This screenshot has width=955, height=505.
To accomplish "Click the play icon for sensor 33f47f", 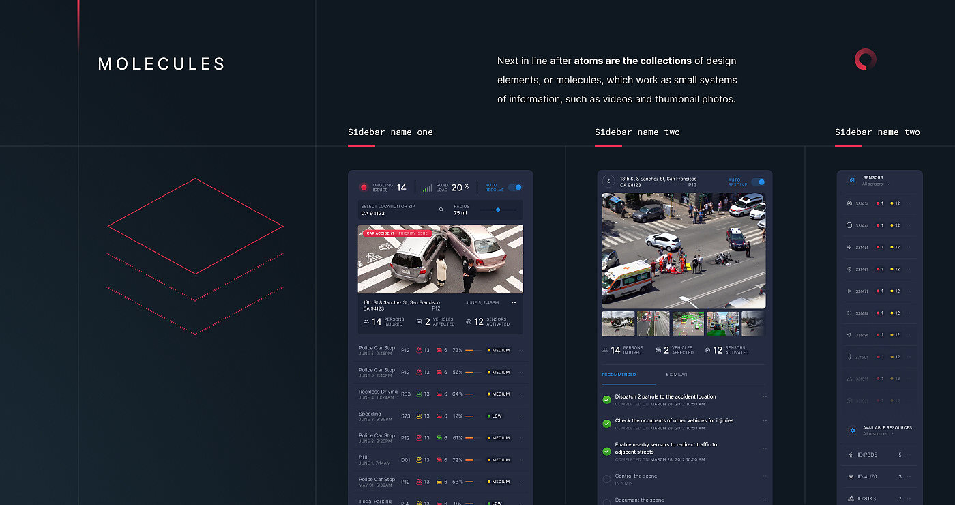I will coord(849,291).
